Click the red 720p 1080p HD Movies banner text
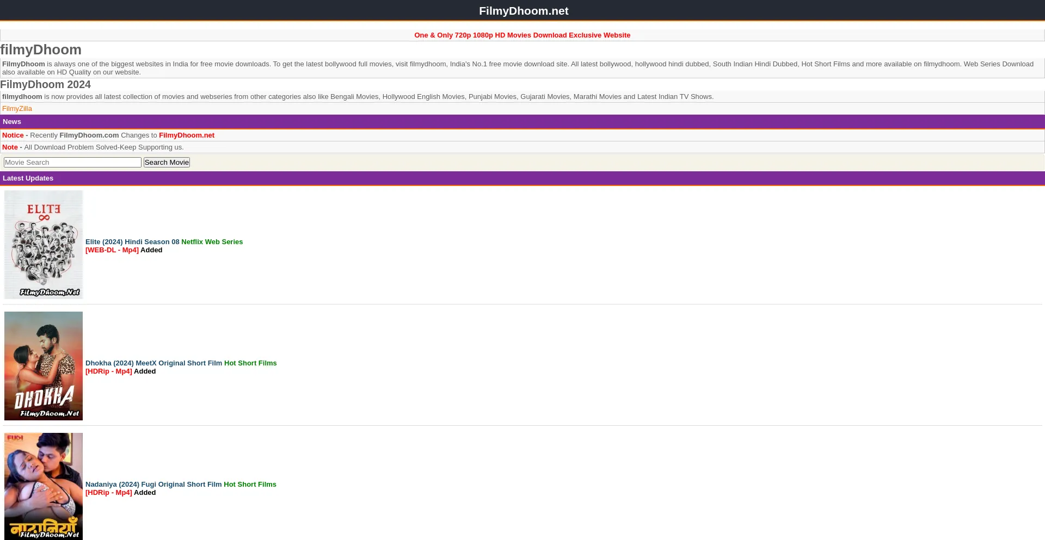Screen dimensions: 1045x540 pos(522,35)
